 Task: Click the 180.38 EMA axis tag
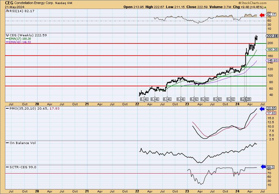click(272, 50)
